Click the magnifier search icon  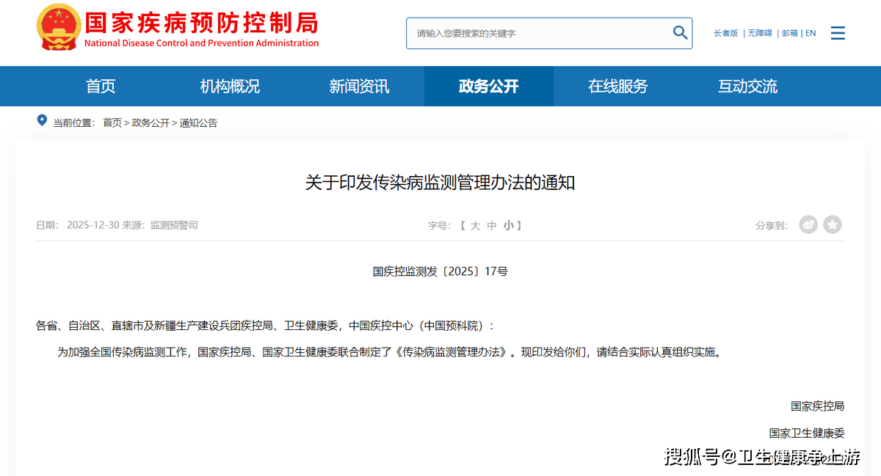(680, 32)
